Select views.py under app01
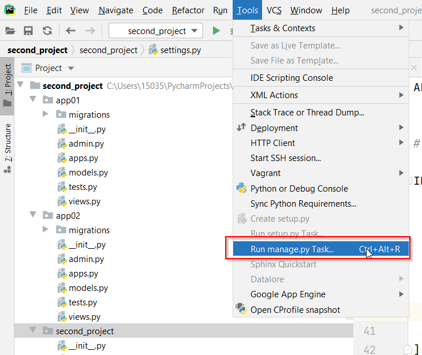Viewport: 422px width, 355px height. [84, 201]
